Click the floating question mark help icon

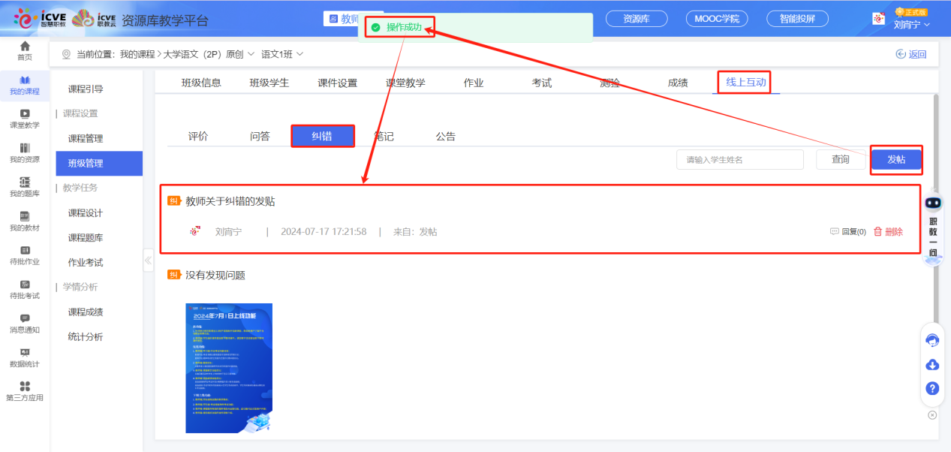click(x=931, y=389)
